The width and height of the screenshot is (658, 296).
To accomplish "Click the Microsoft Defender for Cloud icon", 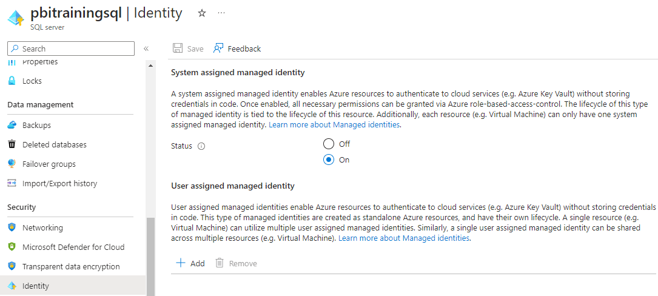I will [12, 247].
